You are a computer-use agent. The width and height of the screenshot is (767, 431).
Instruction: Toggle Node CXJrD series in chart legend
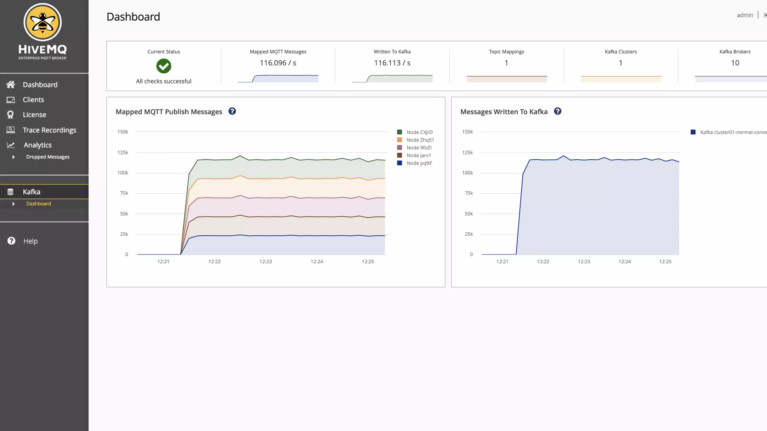(419, 132)
